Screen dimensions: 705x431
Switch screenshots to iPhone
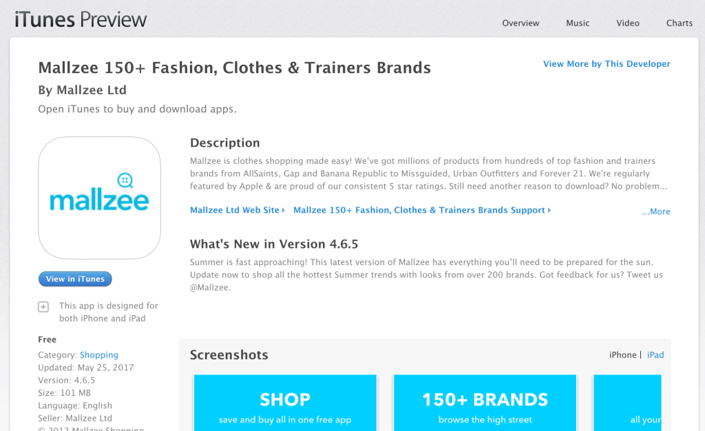[622, 355]
